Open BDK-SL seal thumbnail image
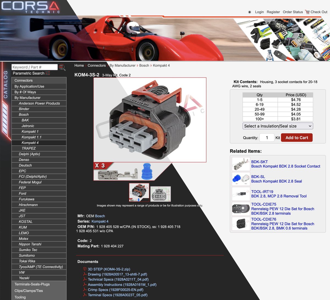The height and width of the screenshot is (300, 330). coord(241,179)
